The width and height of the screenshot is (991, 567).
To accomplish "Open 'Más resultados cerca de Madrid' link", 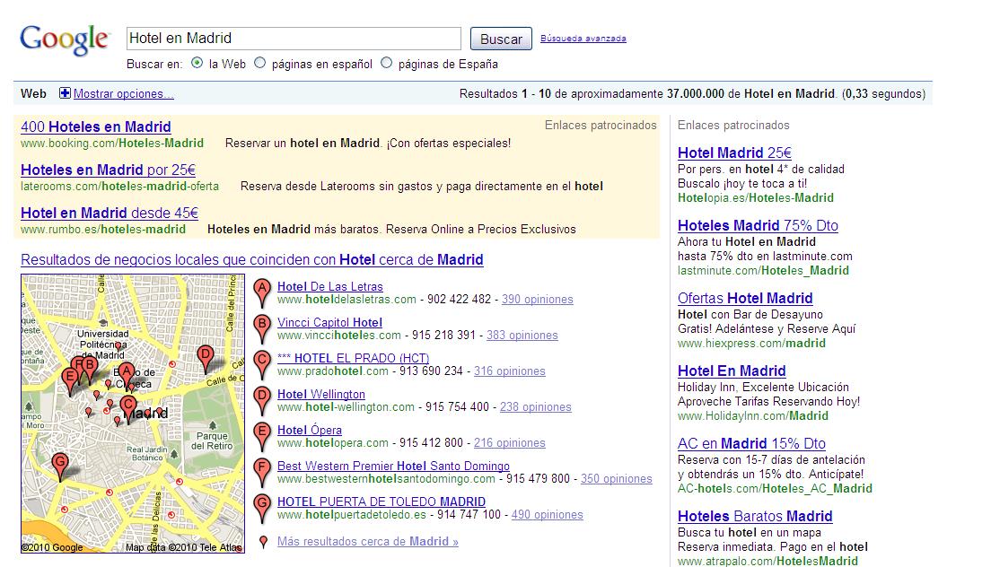I will [x=368, y=542].
